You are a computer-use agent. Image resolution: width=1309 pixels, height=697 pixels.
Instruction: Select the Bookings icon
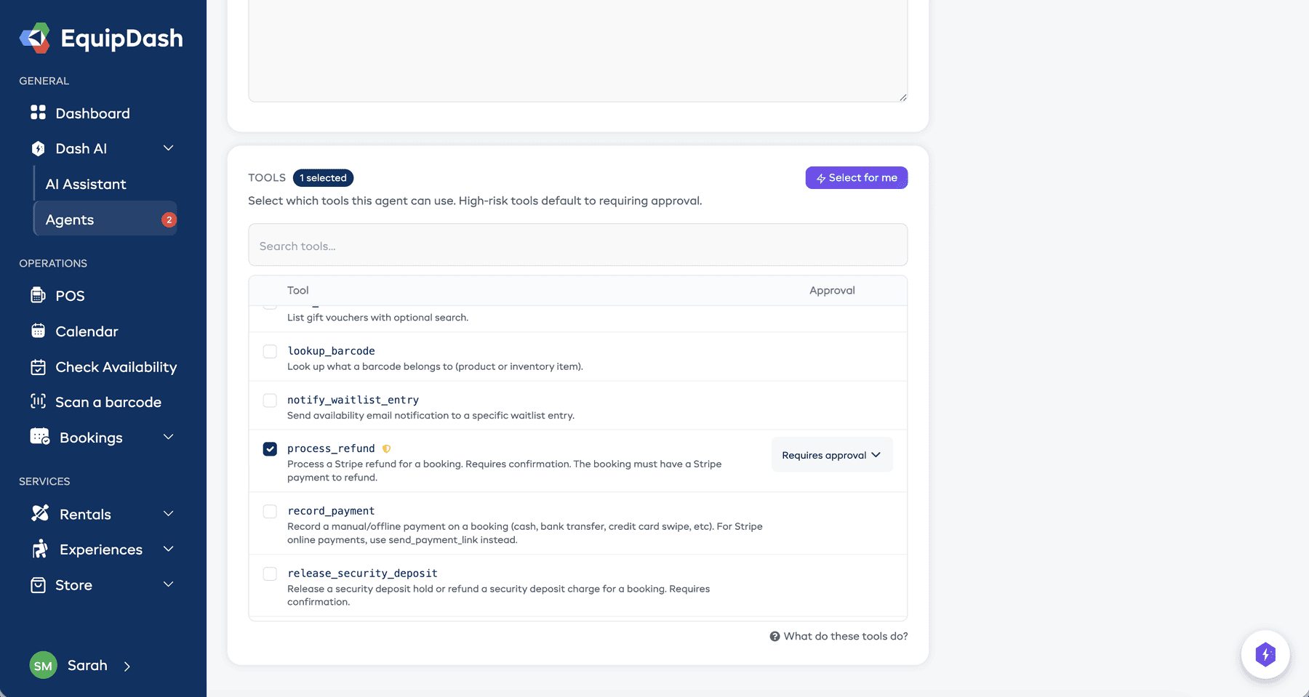click(x=38, y=436)
